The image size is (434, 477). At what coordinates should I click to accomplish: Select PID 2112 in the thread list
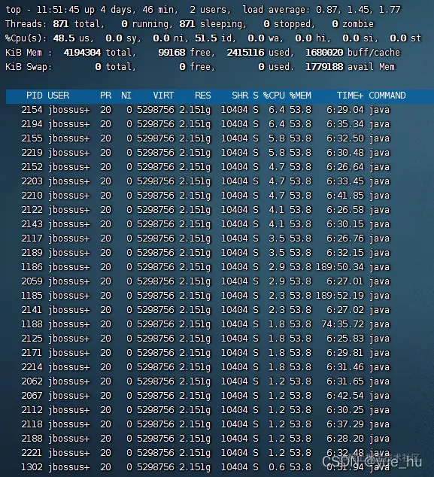click(32, 410)
